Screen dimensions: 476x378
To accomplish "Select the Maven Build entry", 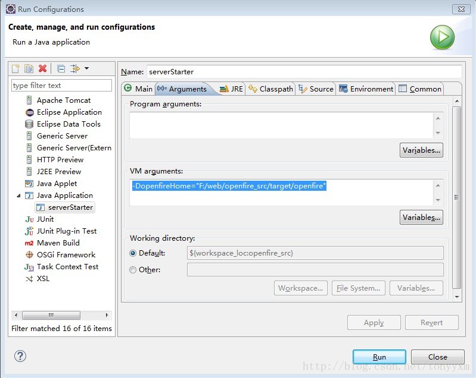I will tap(58, 243).
